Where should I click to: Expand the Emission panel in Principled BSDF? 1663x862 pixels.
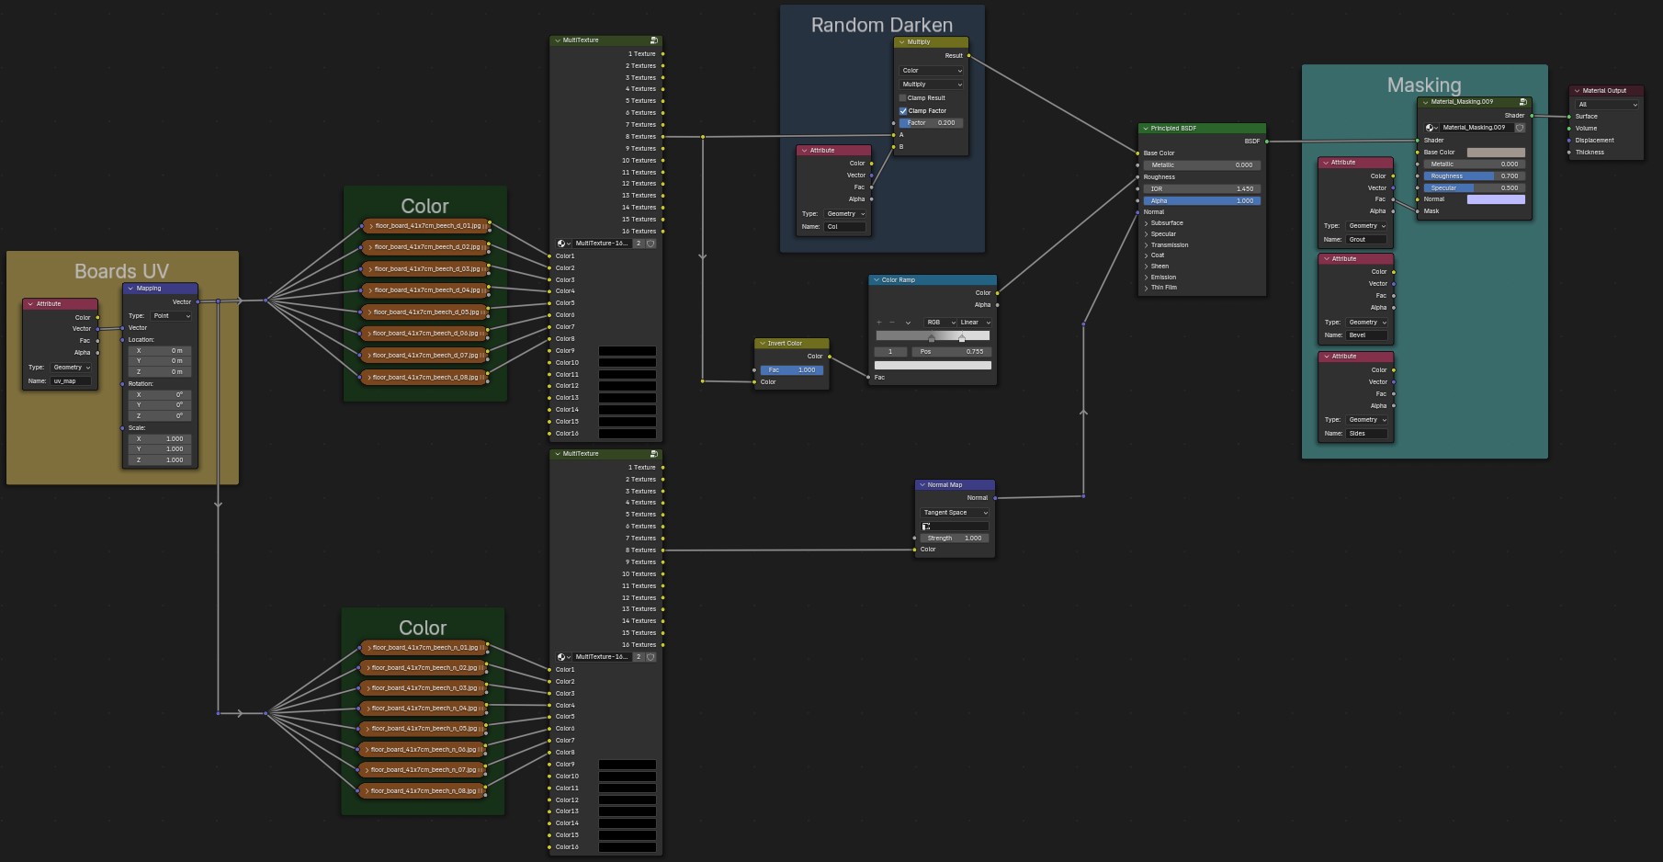tap(1163, 277)
